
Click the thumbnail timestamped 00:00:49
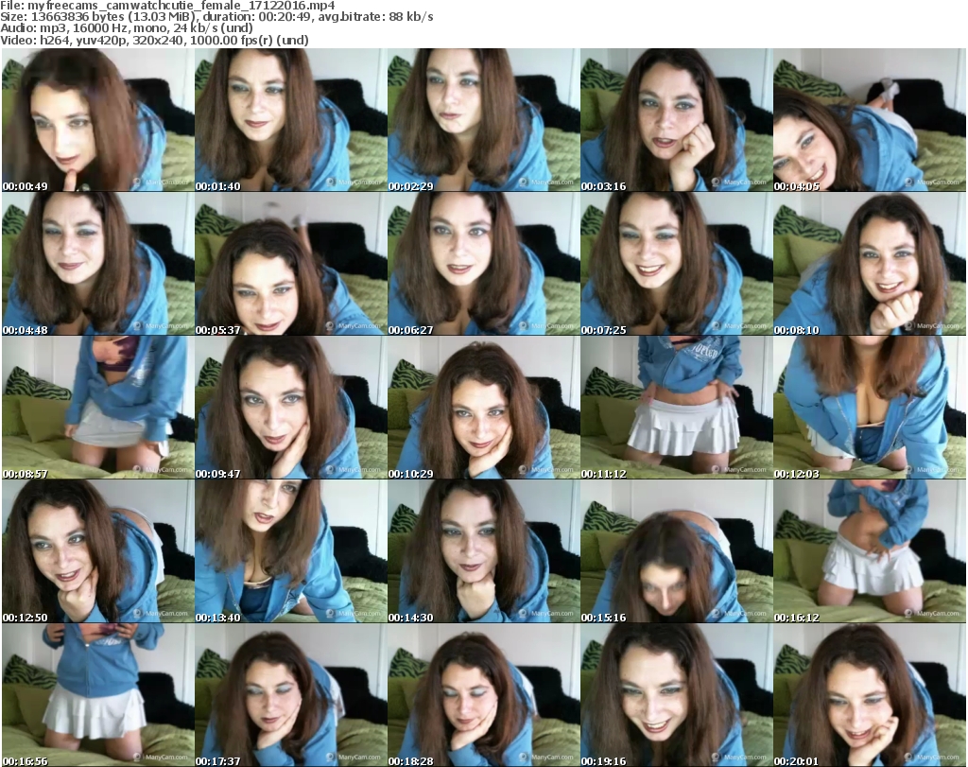(97, 120)
